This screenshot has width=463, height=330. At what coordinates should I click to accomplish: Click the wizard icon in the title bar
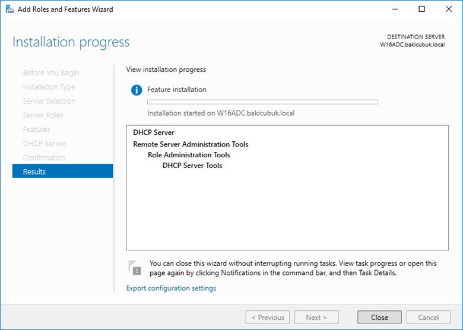[9, 9]
